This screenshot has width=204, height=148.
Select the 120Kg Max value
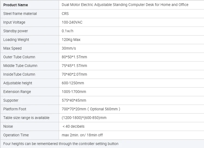[71, 40]
